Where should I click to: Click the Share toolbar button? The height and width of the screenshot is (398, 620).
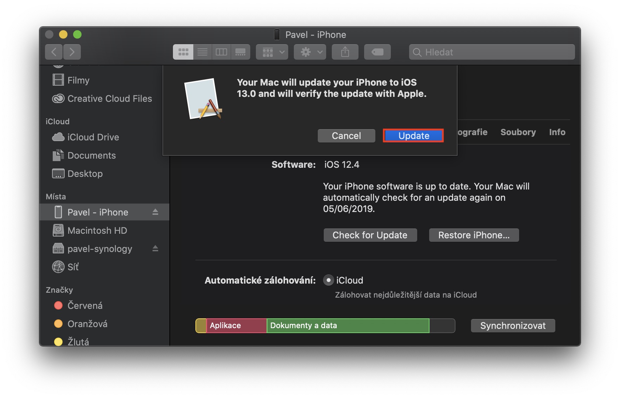click(x=345, y=52)
